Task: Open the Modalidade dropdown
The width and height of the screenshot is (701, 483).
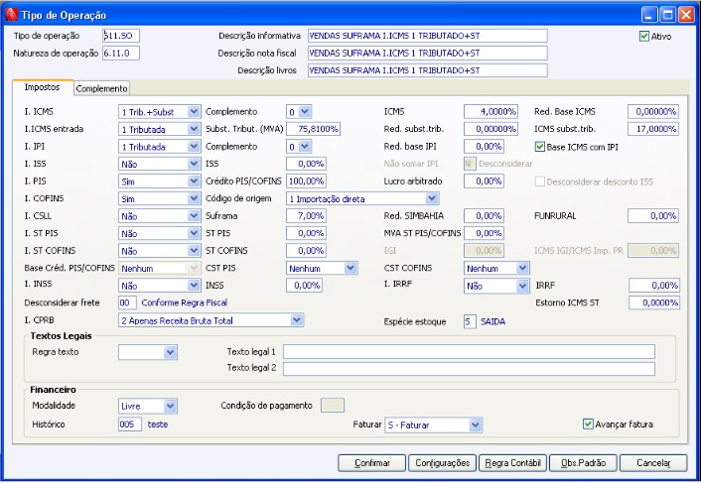Action: pyautogui.click(x=171, y=406)
